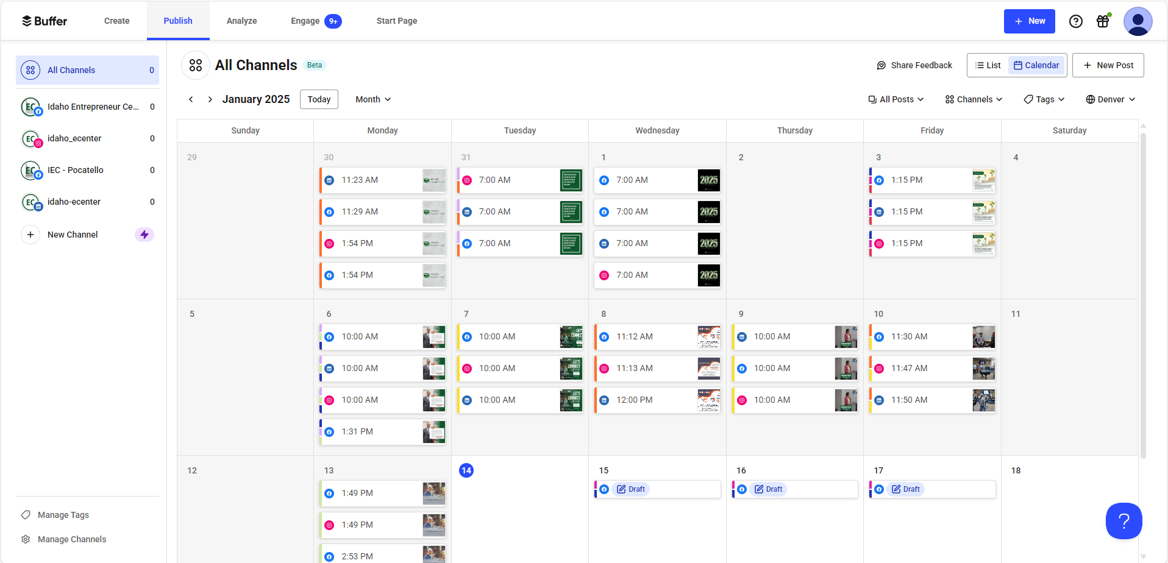The width and height of the screenshot is (1168, 563).
Task: Click Instagram icon on Dec 31 7:00 AM post
Action: click(x=467, y=180)
